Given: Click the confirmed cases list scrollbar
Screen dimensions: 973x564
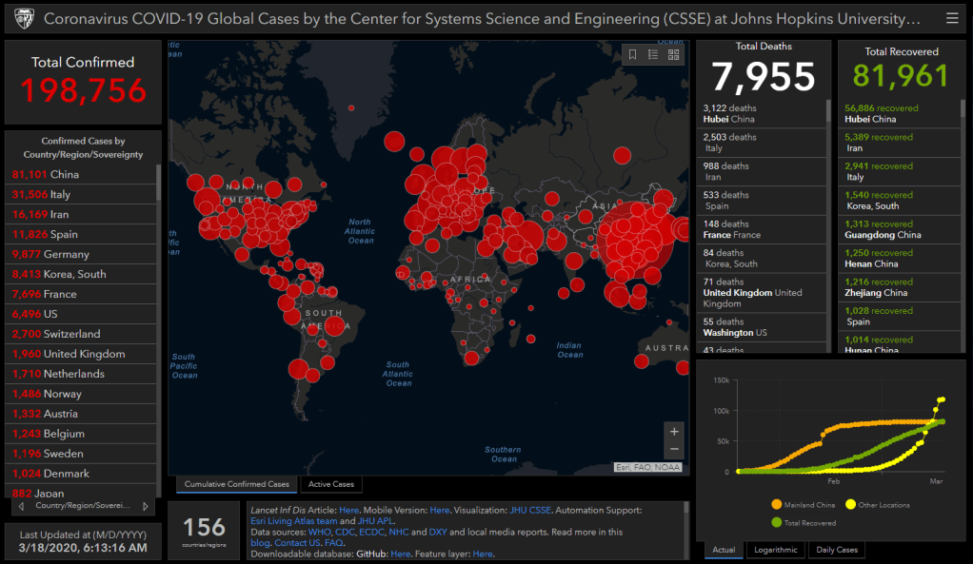Looking at the screenshot, I should 158,285.
